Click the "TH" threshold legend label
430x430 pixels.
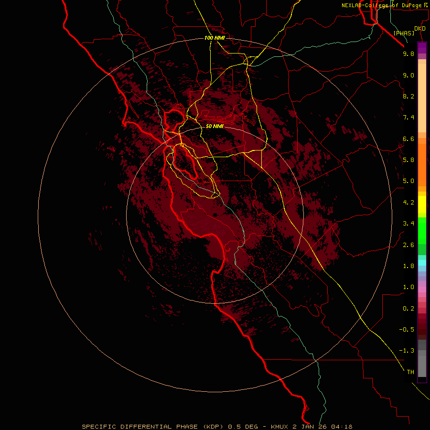point(410,372)
